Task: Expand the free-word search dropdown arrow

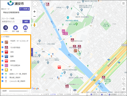Action: [21, 21]
